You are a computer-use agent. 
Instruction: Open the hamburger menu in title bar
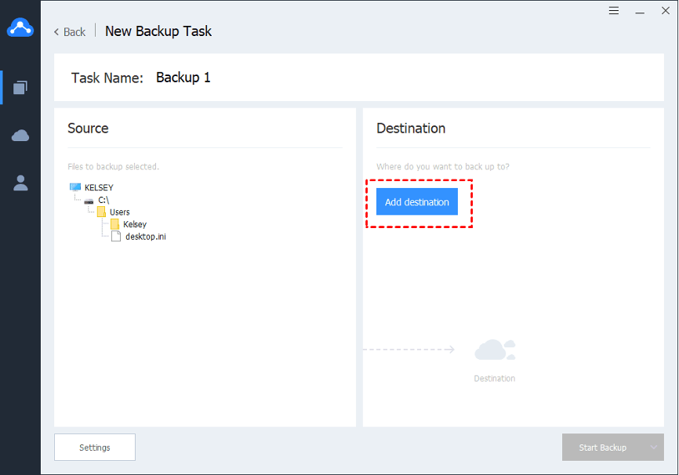click(614, 11)
